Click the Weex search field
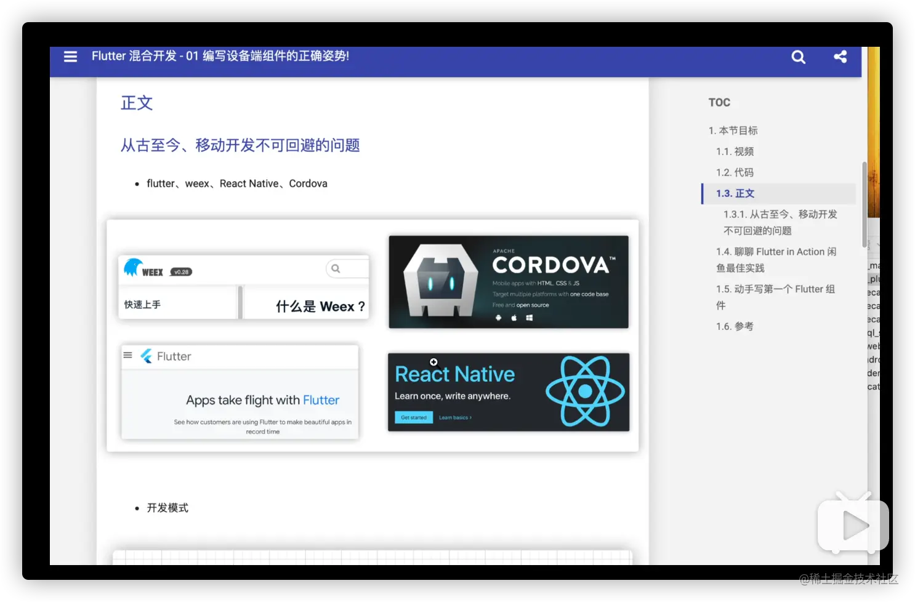The image size is (915, 602). click(x=347, y=268)
